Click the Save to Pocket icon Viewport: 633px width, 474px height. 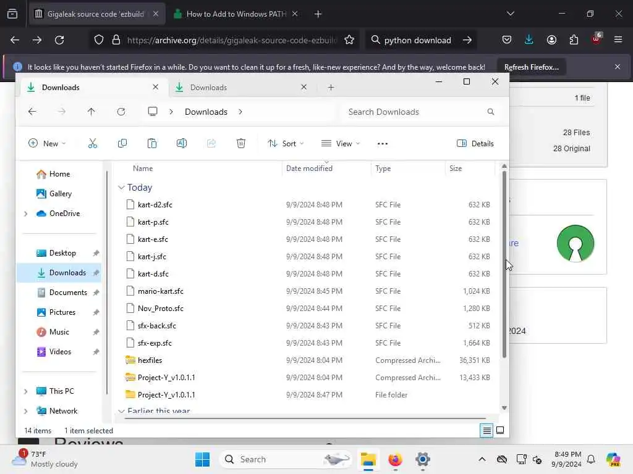click(x=507, y=40)
